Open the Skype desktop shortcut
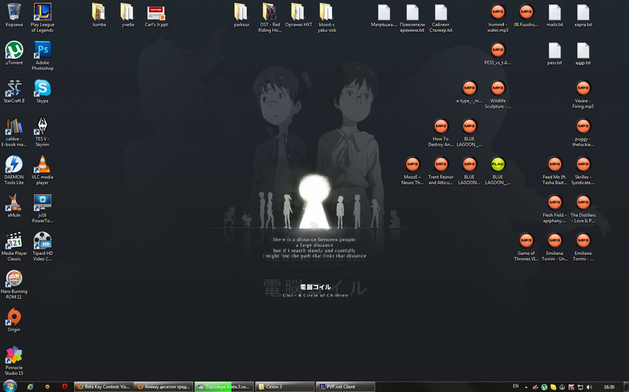Screen dimensions: 629x392 coord(42,91)
